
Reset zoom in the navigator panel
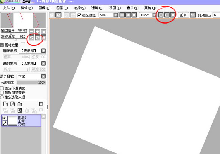click(x=44, y=32)
